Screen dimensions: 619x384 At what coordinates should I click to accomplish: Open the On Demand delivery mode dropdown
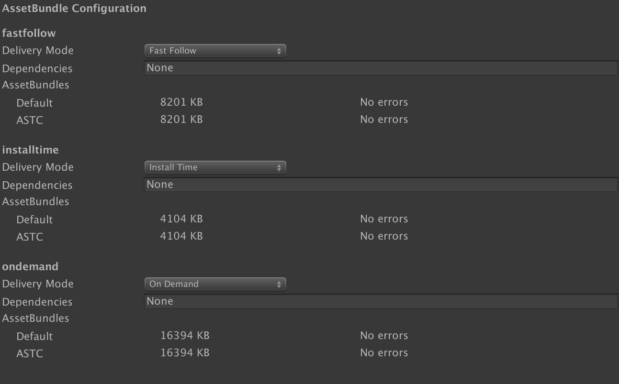point(215,284)
